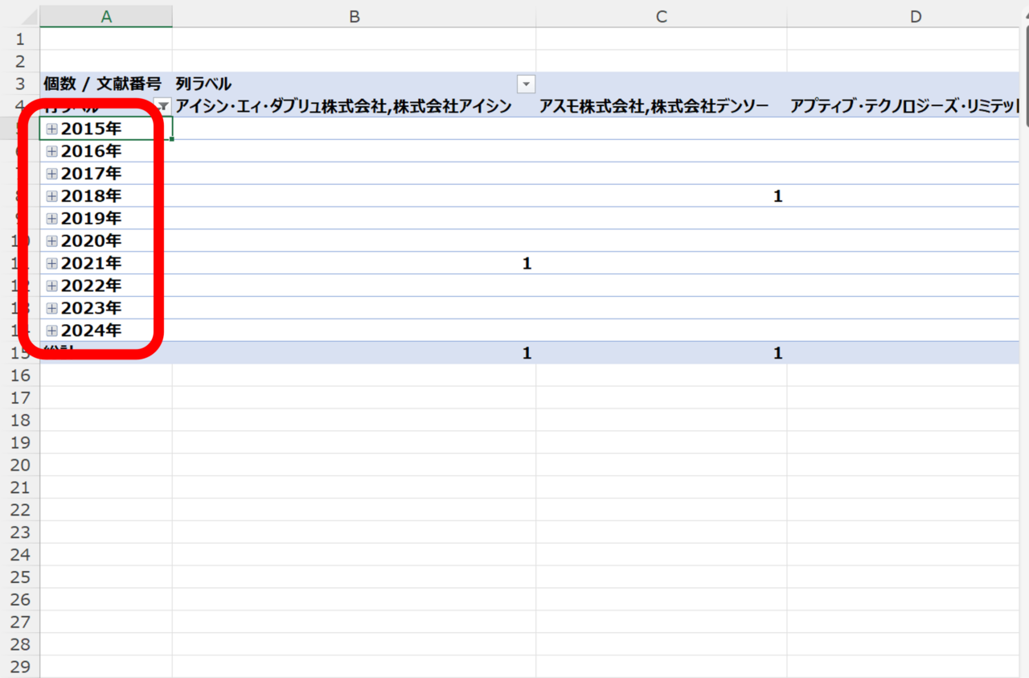Click the 2015年 label text
The width and height of the screenshot is (1029, 678).
(91, 129)
